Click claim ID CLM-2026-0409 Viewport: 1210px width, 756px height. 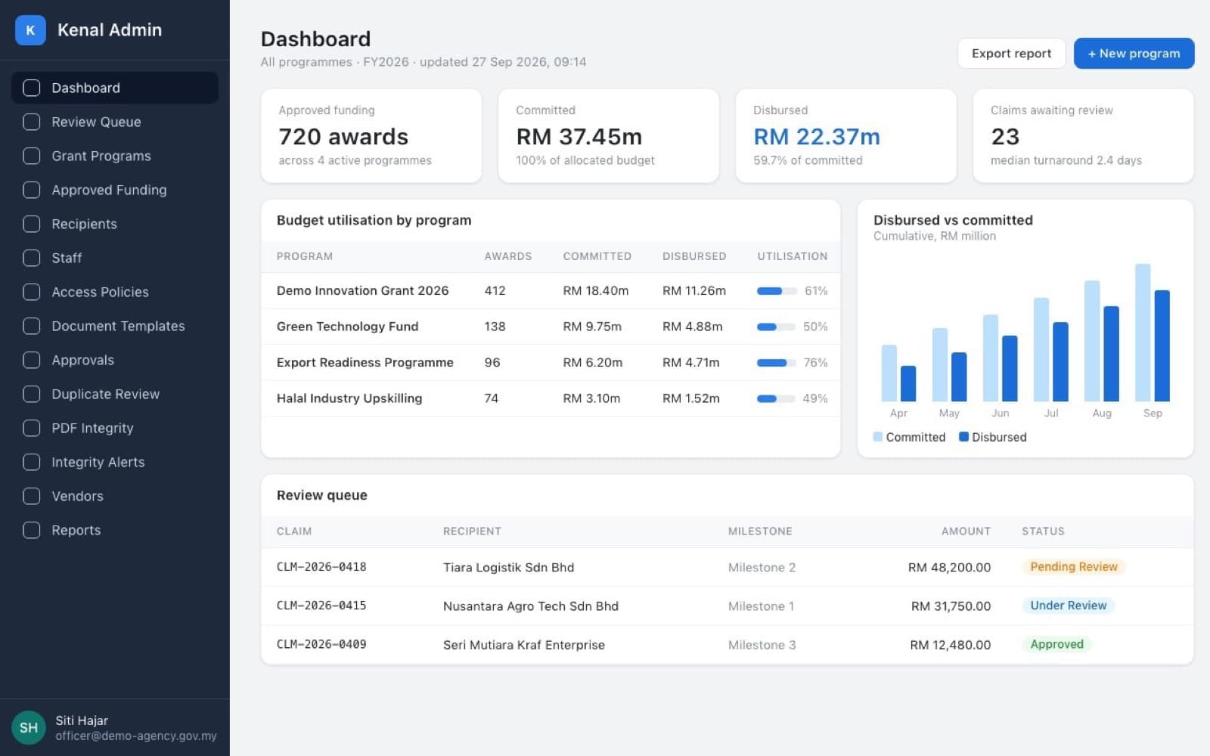point(321,644)
